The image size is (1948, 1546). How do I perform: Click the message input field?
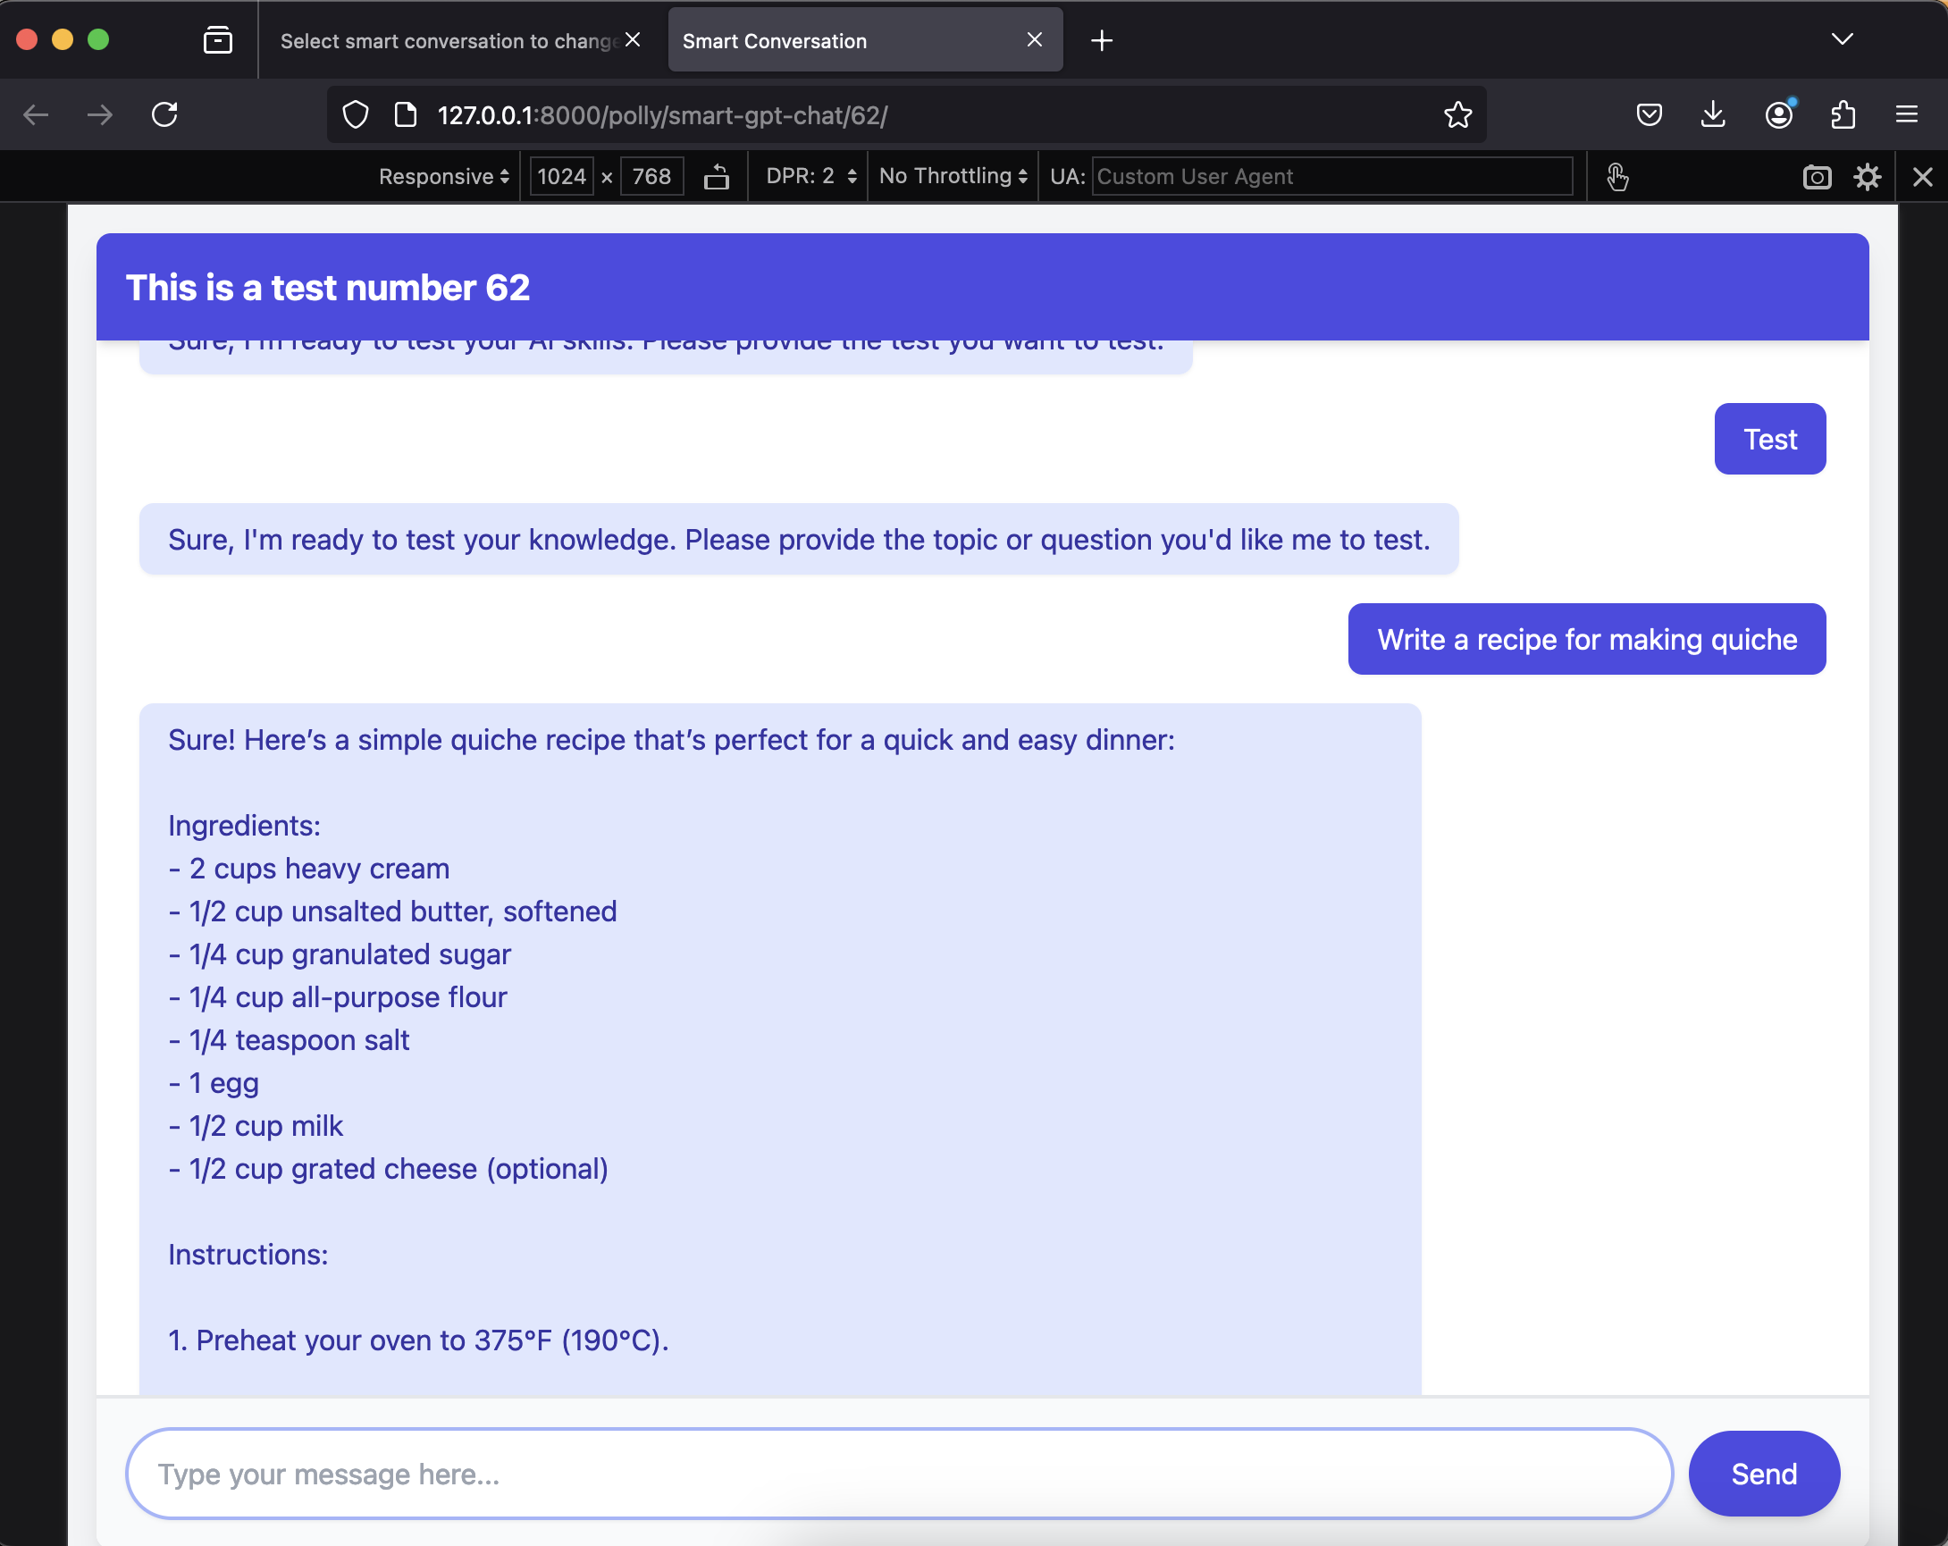(898, 1474)
